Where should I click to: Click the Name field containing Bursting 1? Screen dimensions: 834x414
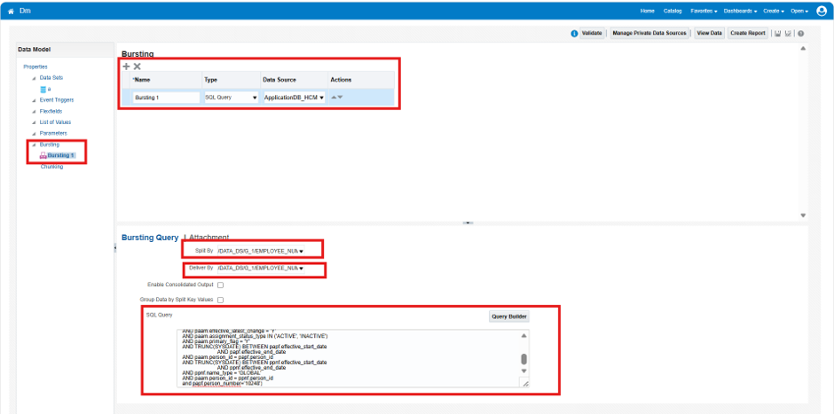(x=166, y=98)
